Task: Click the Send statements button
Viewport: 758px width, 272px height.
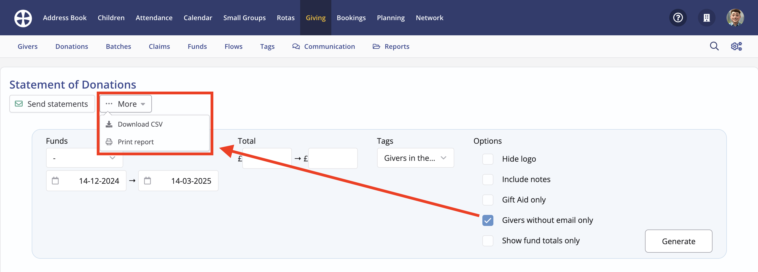Action: tap(52, 104)
